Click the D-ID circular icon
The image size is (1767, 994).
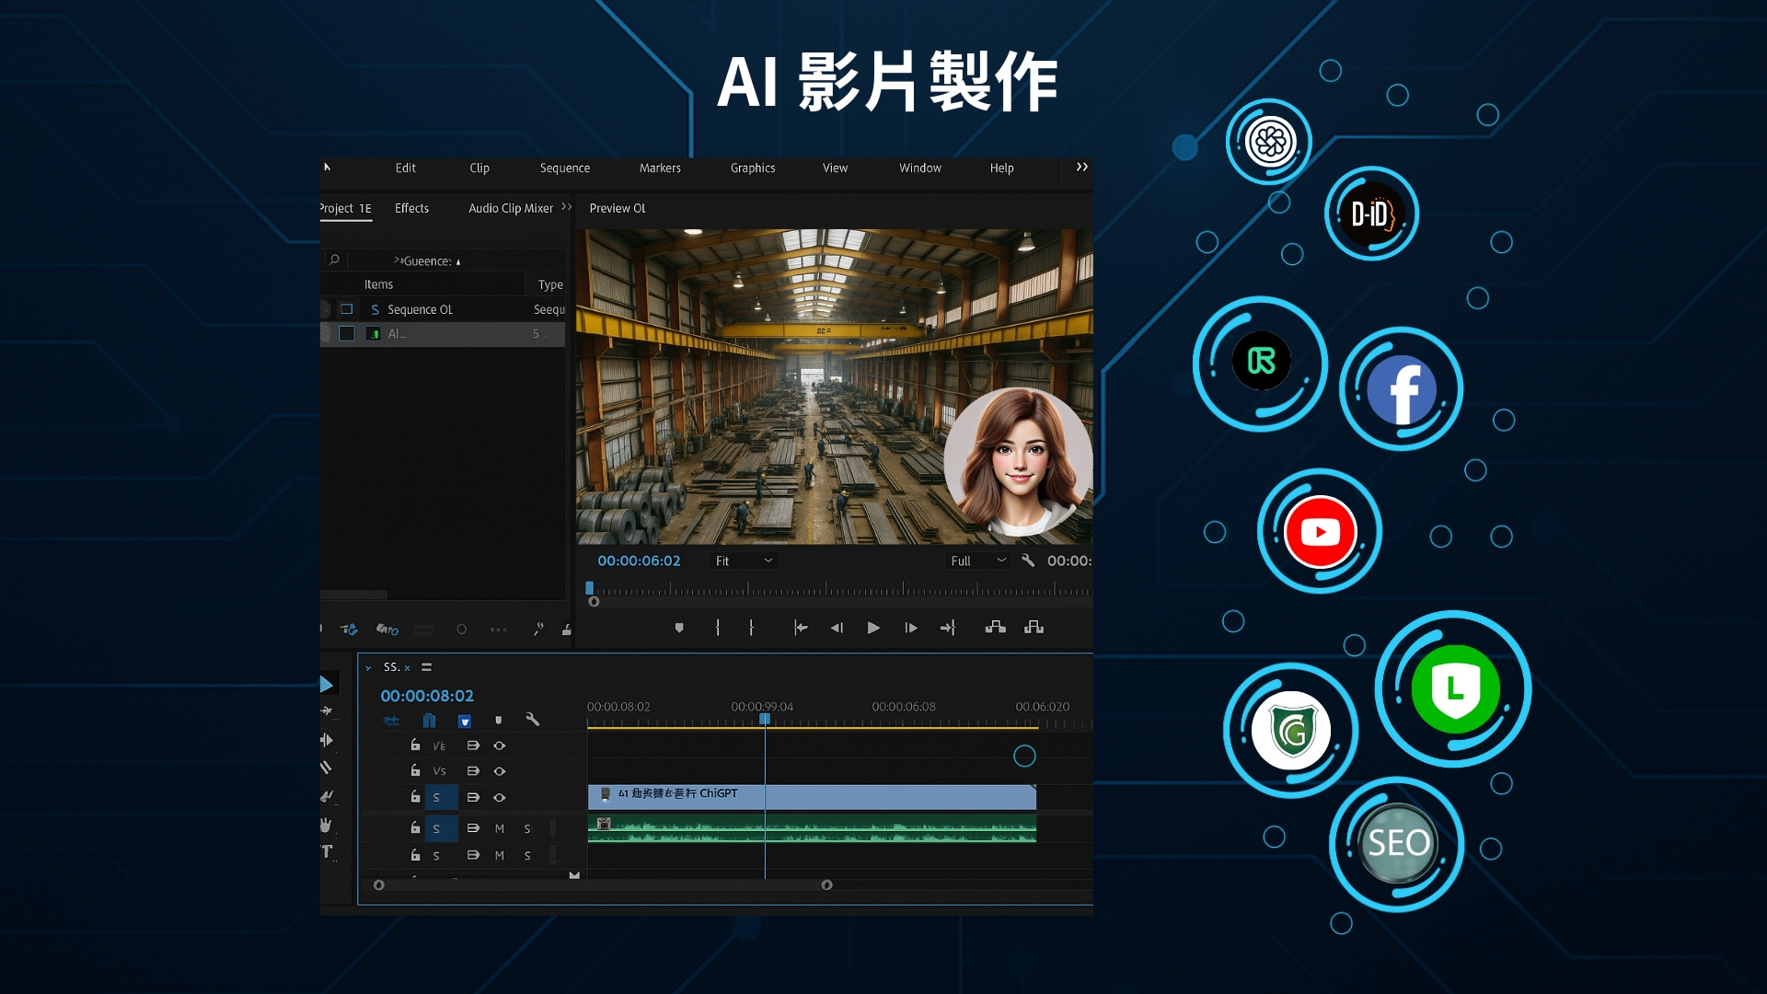coord(1370,213)
